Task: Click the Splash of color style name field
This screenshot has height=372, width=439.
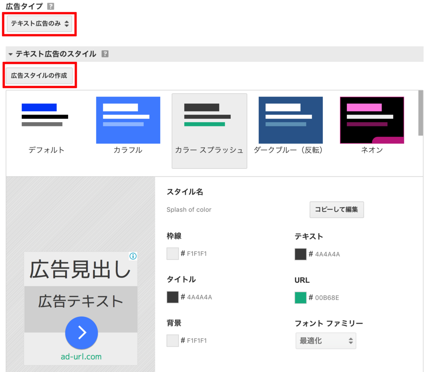Action: click(189, 210)
